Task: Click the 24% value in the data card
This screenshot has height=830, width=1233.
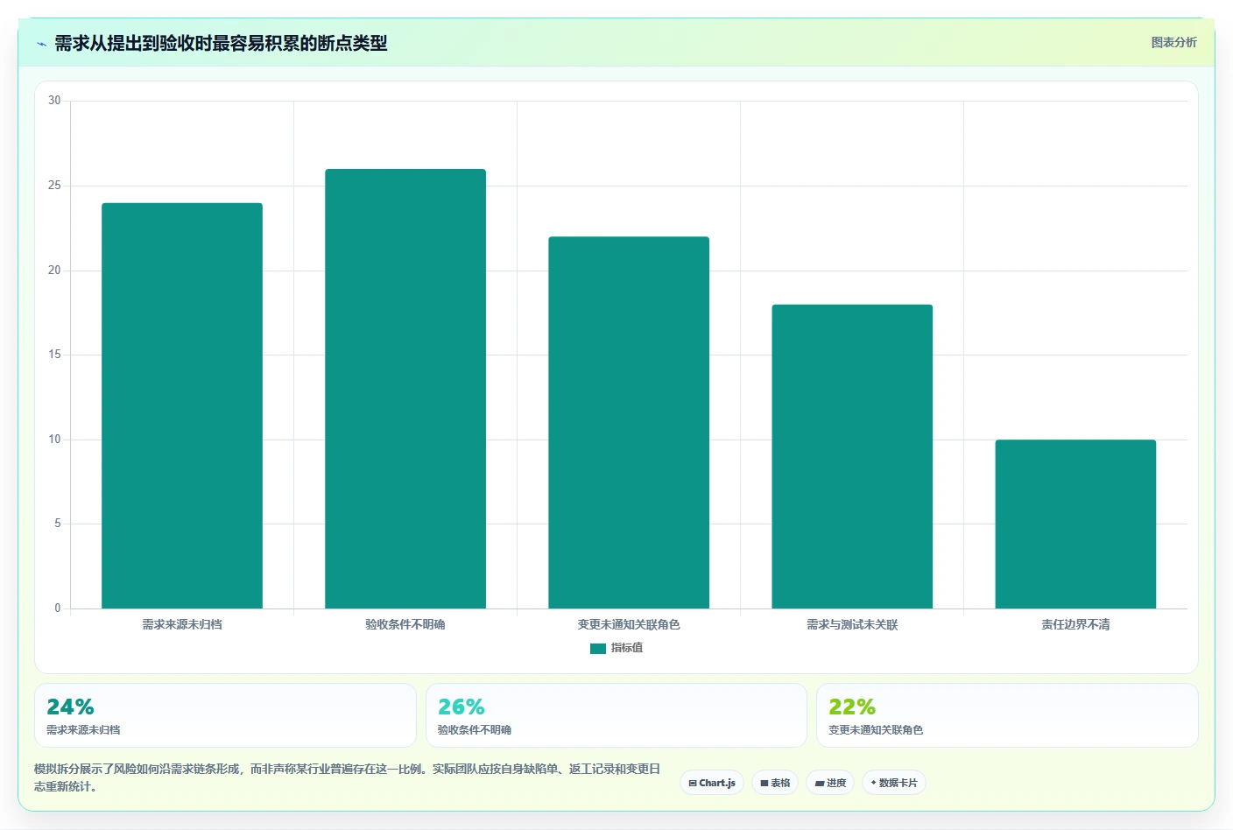Action: point(70,707)
